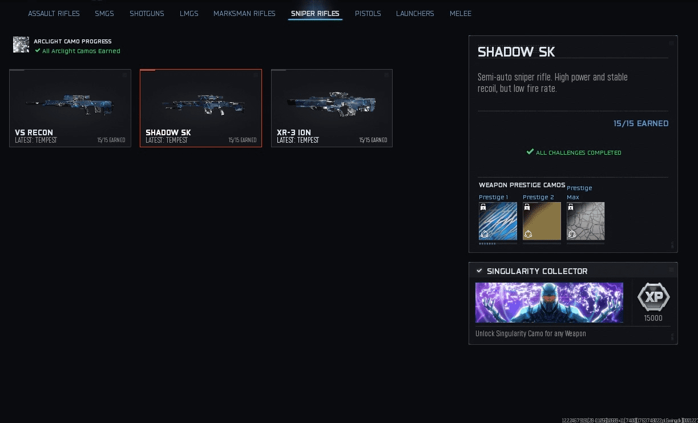Click the grid dots icon in Singularity Collector header

672,270
